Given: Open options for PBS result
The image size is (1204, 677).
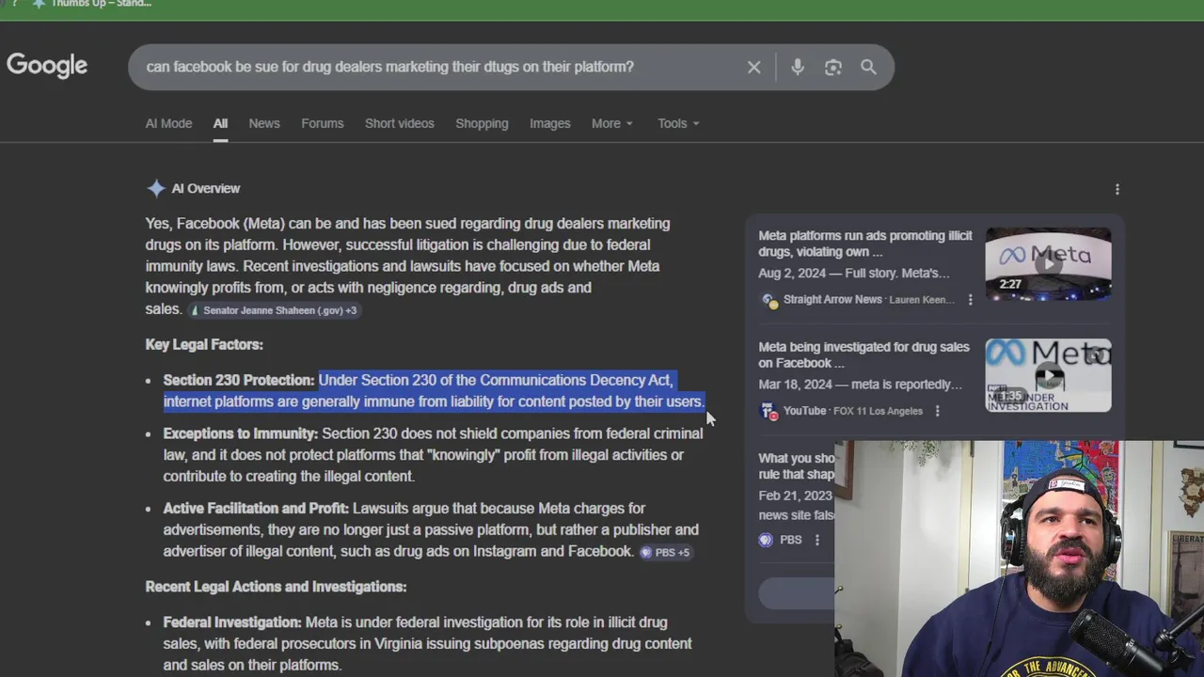Looking at the screenshot, I should point(816,540).
